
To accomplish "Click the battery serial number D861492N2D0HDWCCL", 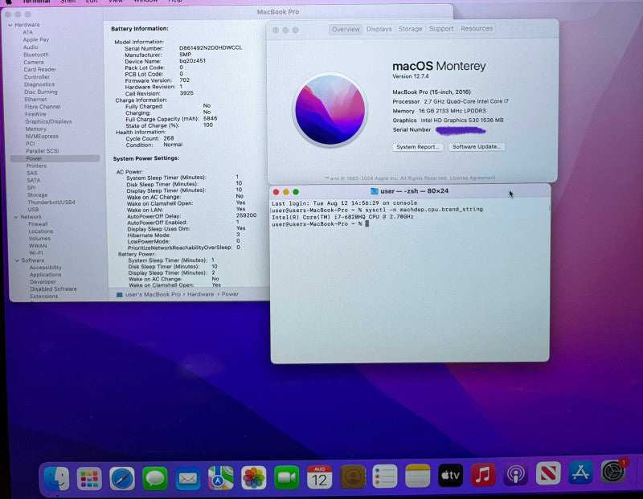I will (211, 48).
